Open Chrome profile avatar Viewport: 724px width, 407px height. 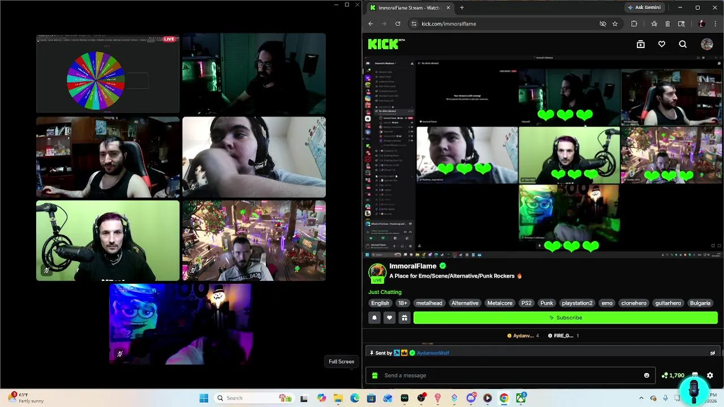pos(702,24)
